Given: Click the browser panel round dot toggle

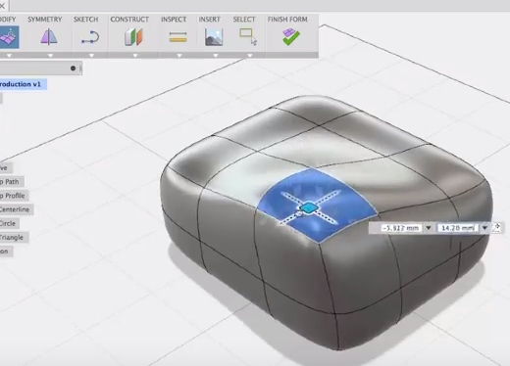Looking at the screenshot, I should pyautogui.click(x=73, y=69).
